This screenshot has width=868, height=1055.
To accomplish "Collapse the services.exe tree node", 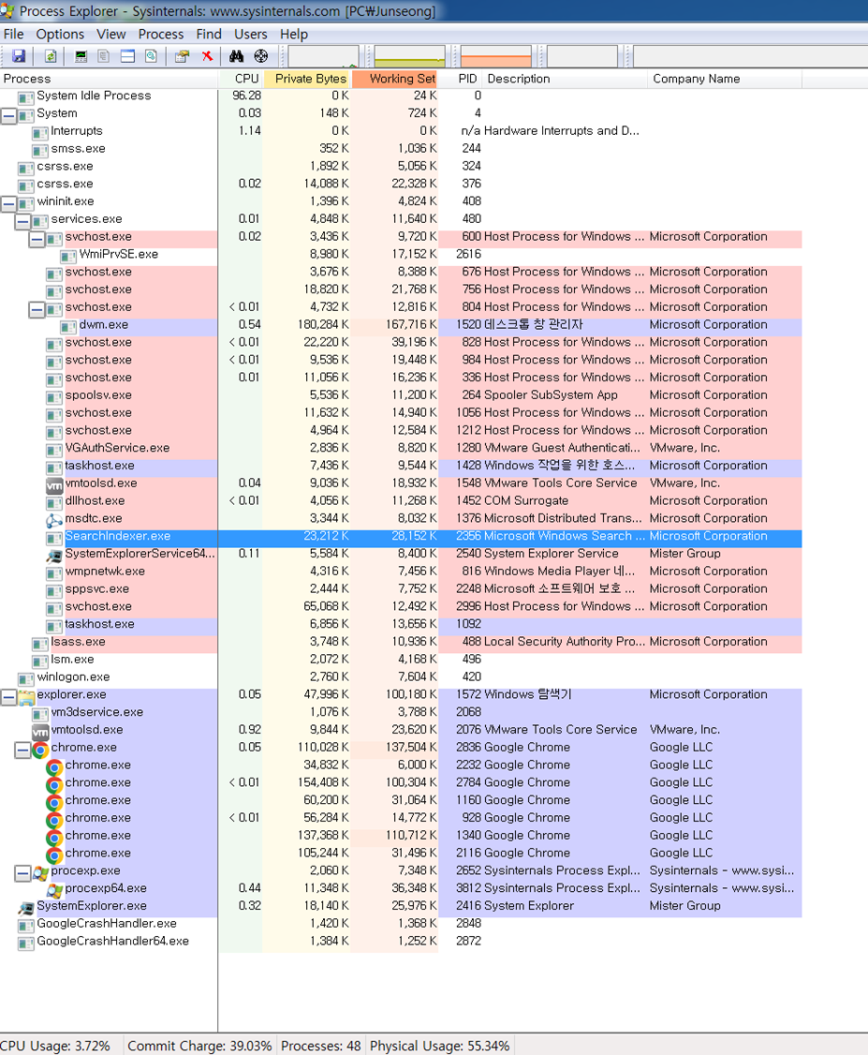I will pyautogui.click(x=22, y=220).
